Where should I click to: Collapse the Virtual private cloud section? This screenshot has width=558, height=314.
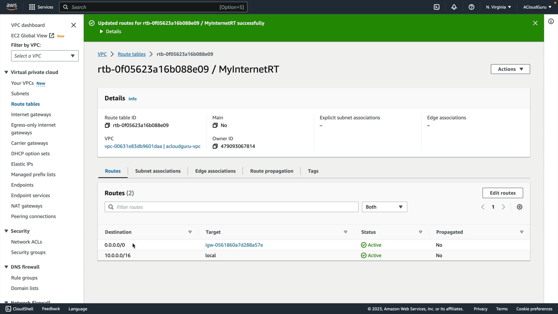tap(6, 72)
